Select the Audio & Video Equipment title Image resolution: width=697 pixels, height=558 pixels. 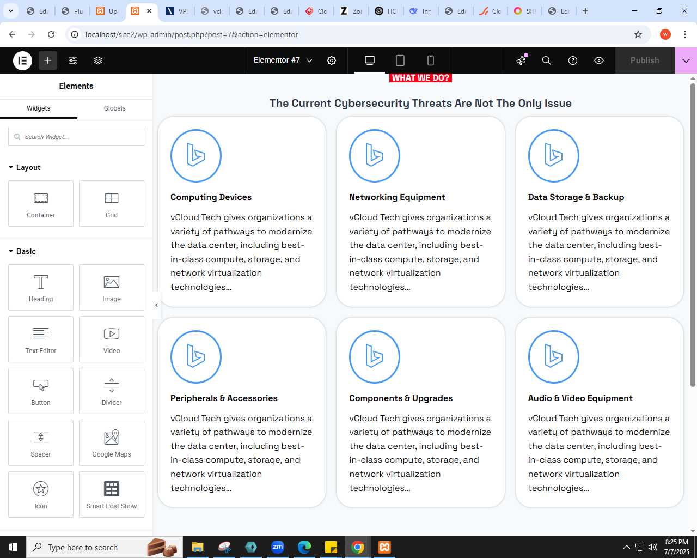point(580,398)
